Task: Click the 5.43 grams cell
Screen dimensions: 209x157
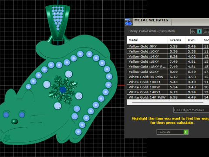Action: pos(177,82)
